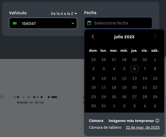Go to previous month with left chevron

[x=93, y=37]
